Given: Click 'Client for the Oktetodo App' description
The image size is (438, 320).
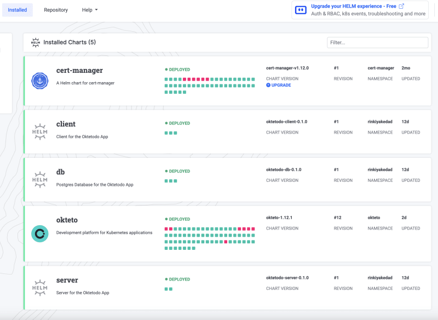Looking at the screenshot, I should click(82, 136).
